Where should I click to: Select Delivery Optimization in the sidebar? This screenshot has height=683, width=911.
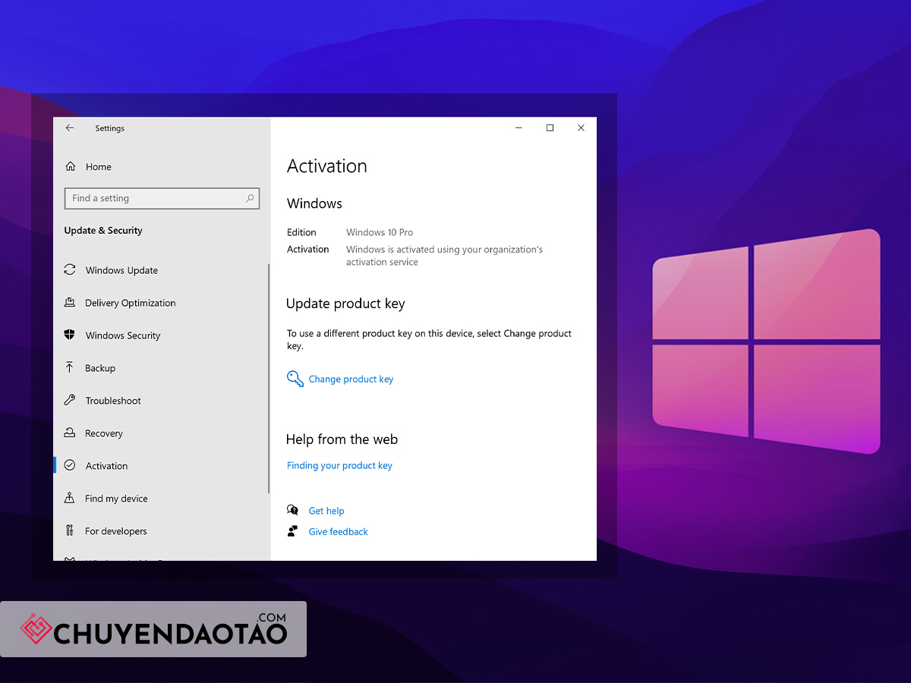coord(130,303)
